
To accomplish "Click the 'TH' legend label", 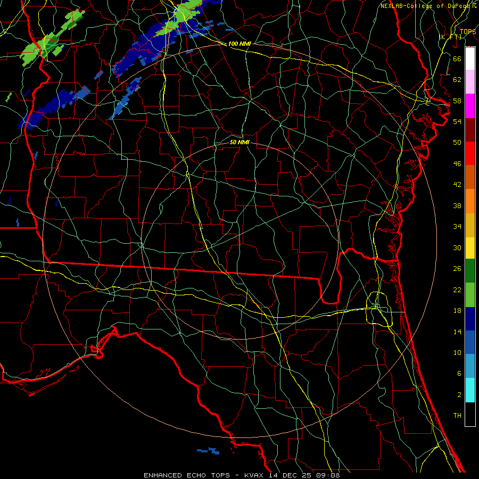I will [x=457, y=416].
